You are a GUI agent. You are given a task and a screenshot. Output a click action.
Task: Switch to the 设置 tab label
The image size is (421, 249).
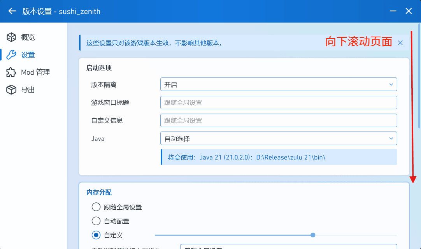28,55
